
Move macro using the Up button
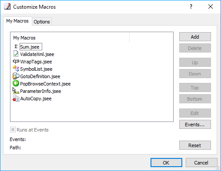[195, 62]
